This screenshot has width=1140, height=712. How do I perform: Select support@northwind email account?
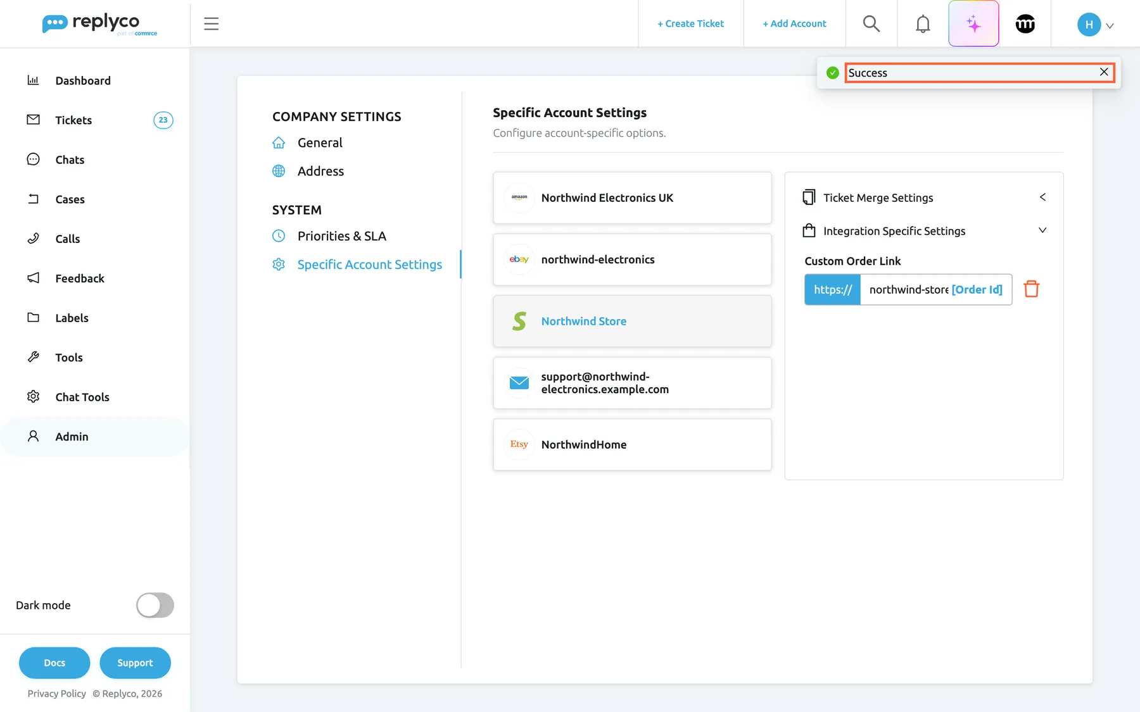(x=632, y=383)
